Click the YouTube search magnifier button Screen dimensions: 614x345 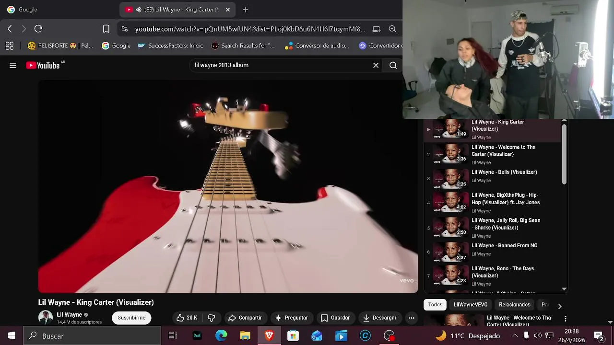pyautogui.click(x=393, y=65)
